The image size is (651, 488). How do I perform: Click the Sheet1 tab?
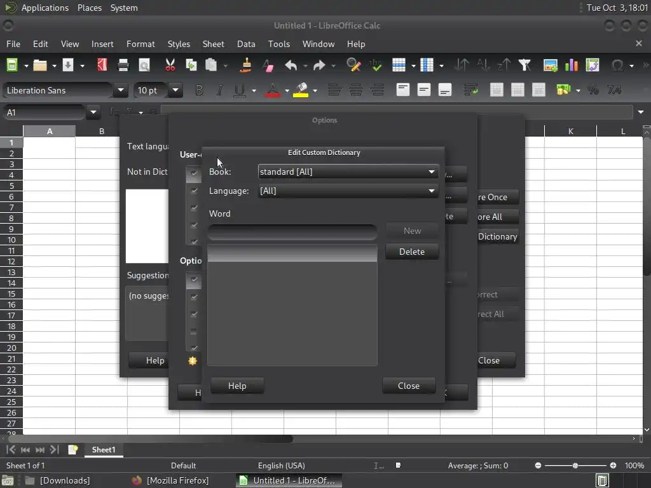point(104,450)
